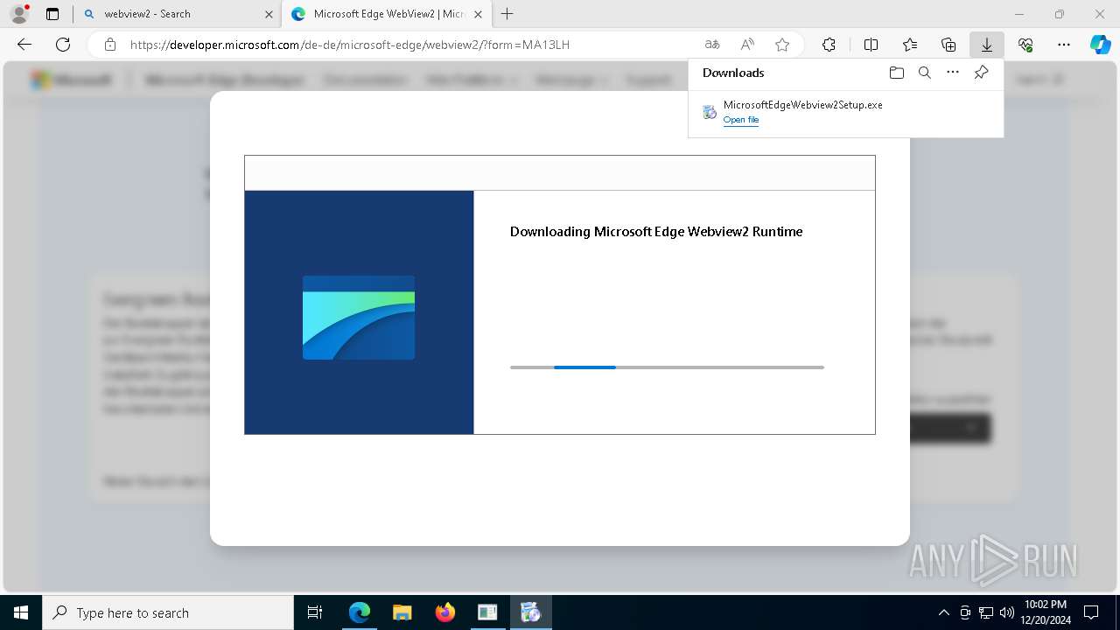Open the downloads folder icon
Image resolution: width=1120 pixels, height=630 pixels.
896,73
